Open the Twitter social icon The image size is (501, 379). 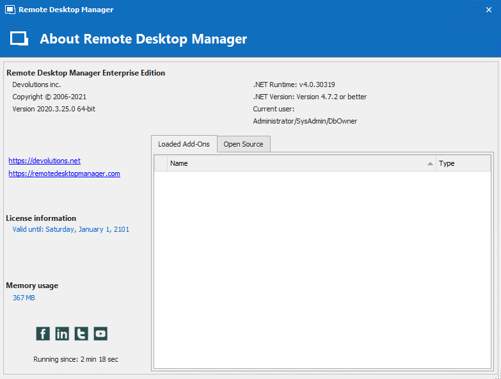(x=81, y=334)
